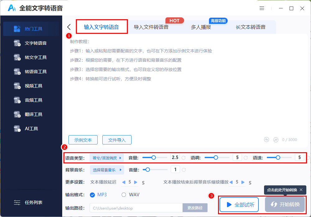The image size is (311, 217).
Task: Click the app logo in title bar
Action: pyautogui.click(x=12, y=8)
